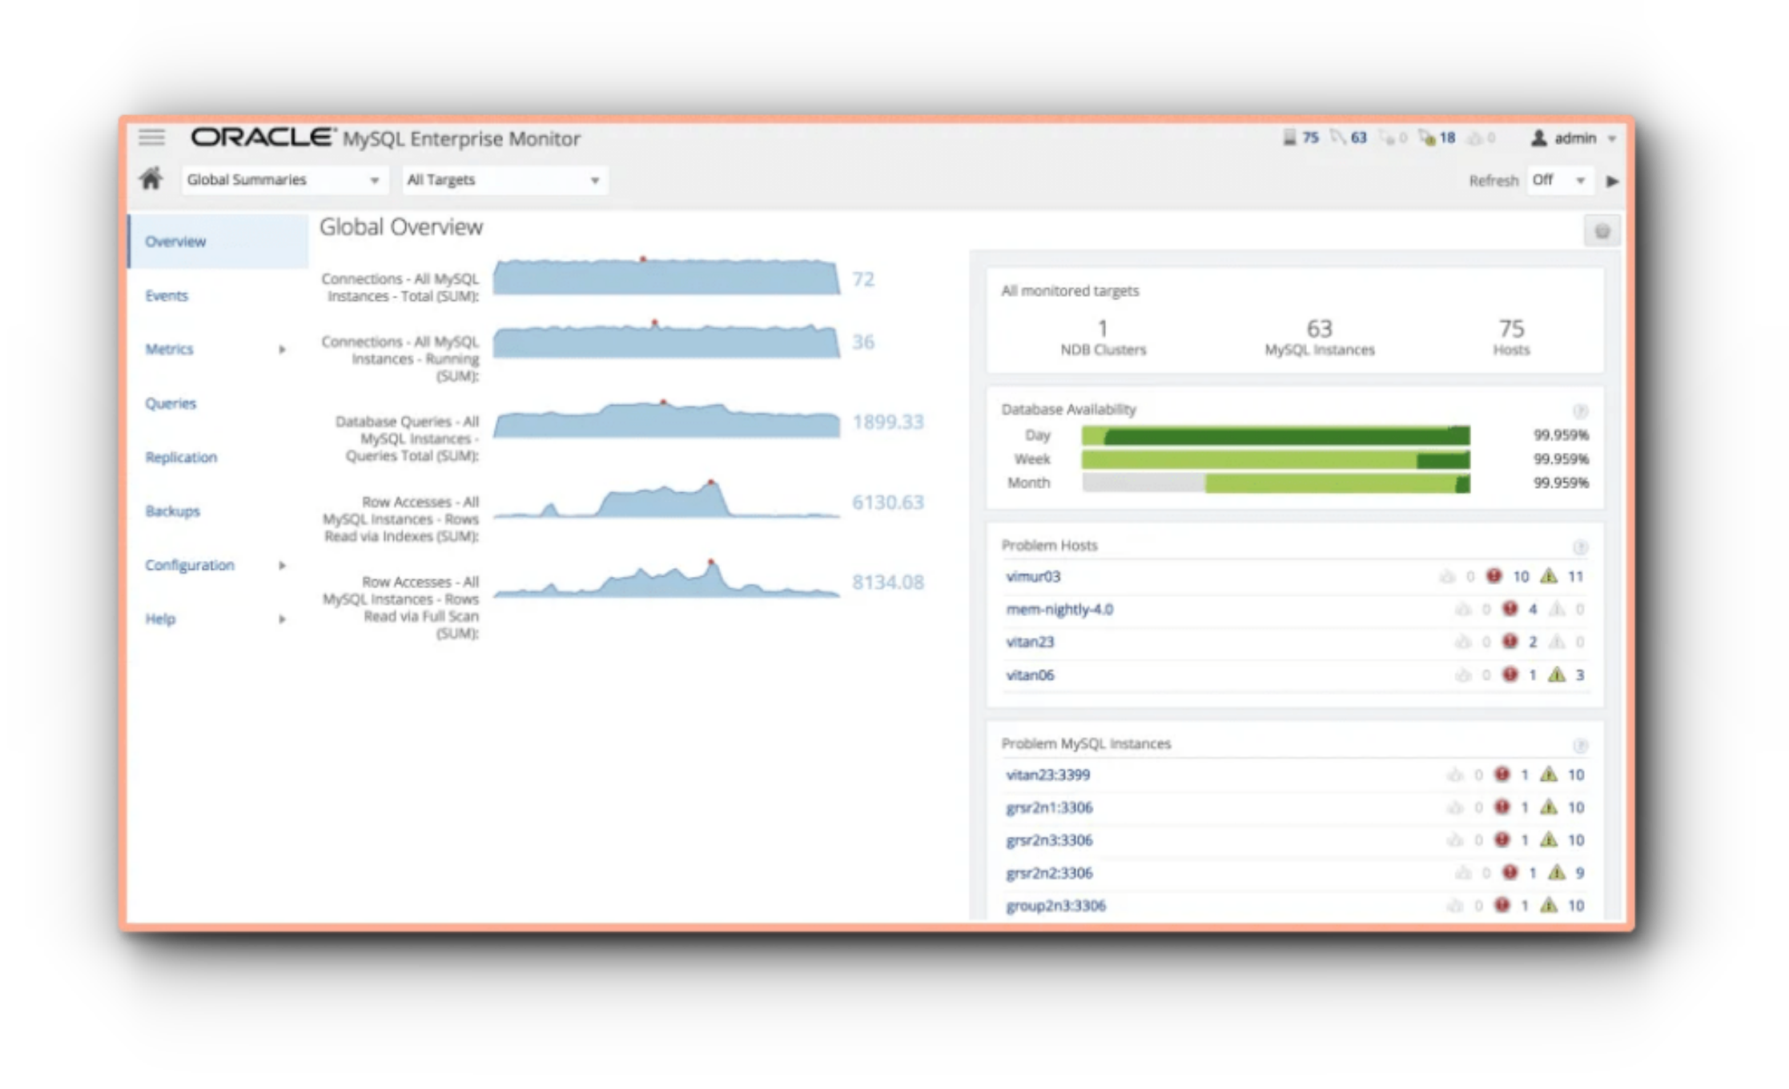Open Events in the sidebar
This screenshot has width=1789, height=1089.
(x=167, y=295)
